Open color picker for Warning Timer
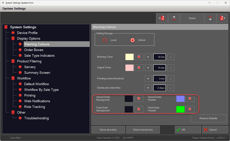 click(139, 57)
